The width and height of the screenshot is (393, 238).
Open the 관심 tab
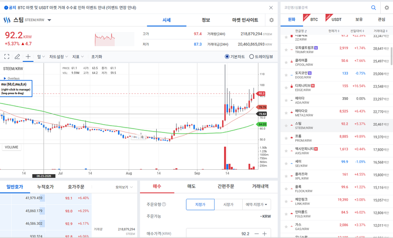382,20
